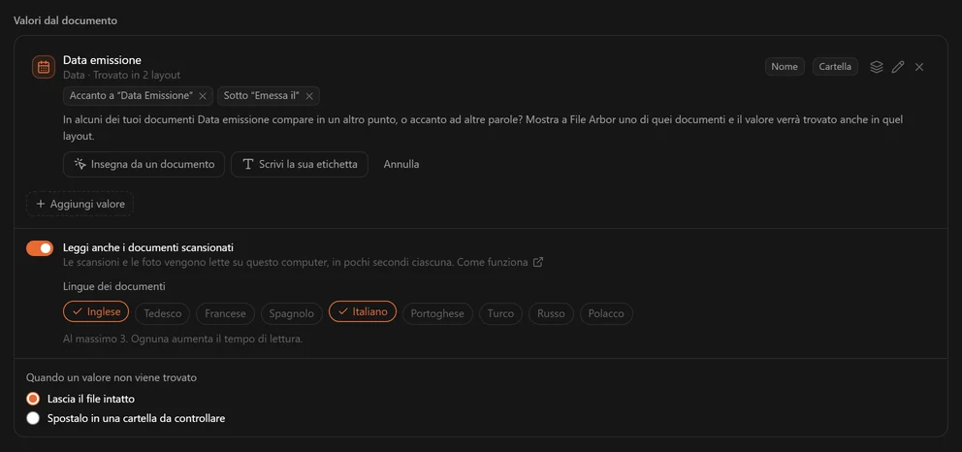
Task: Open external link icon after Come funziona
Action: click(538, 263)
